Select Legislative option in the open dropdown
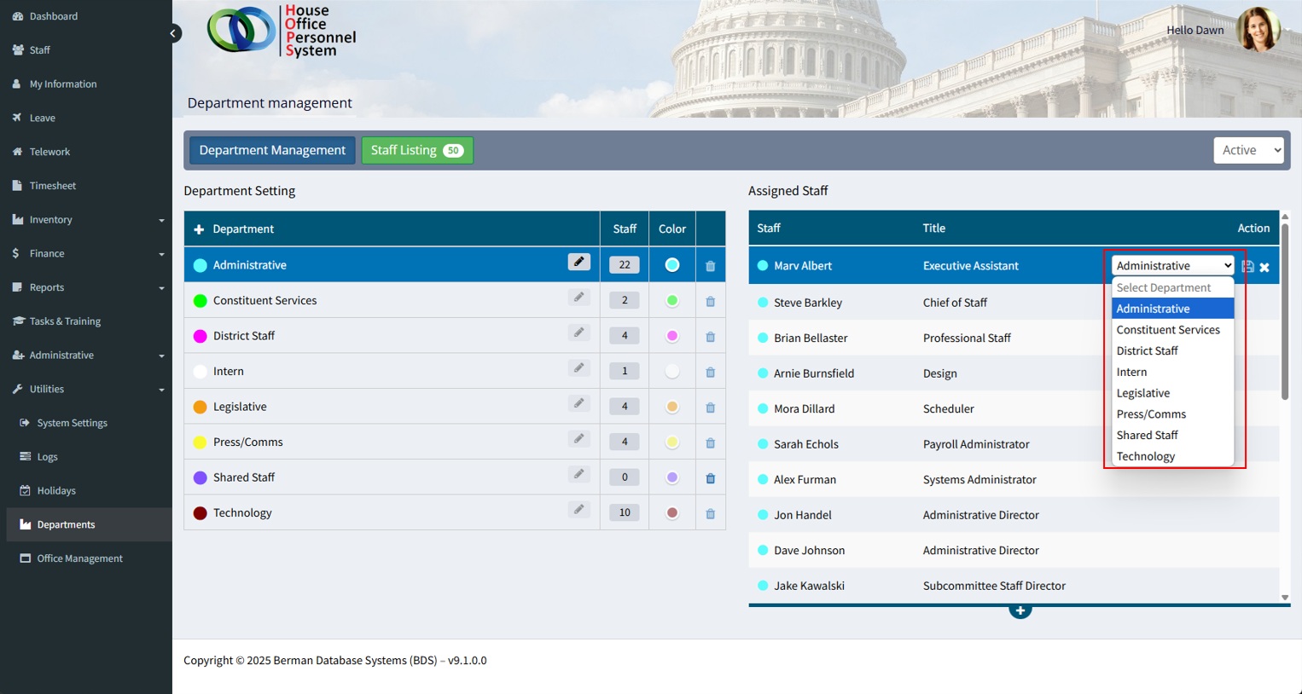Viewport: 1302px width, 694px height. point(1142,393)
